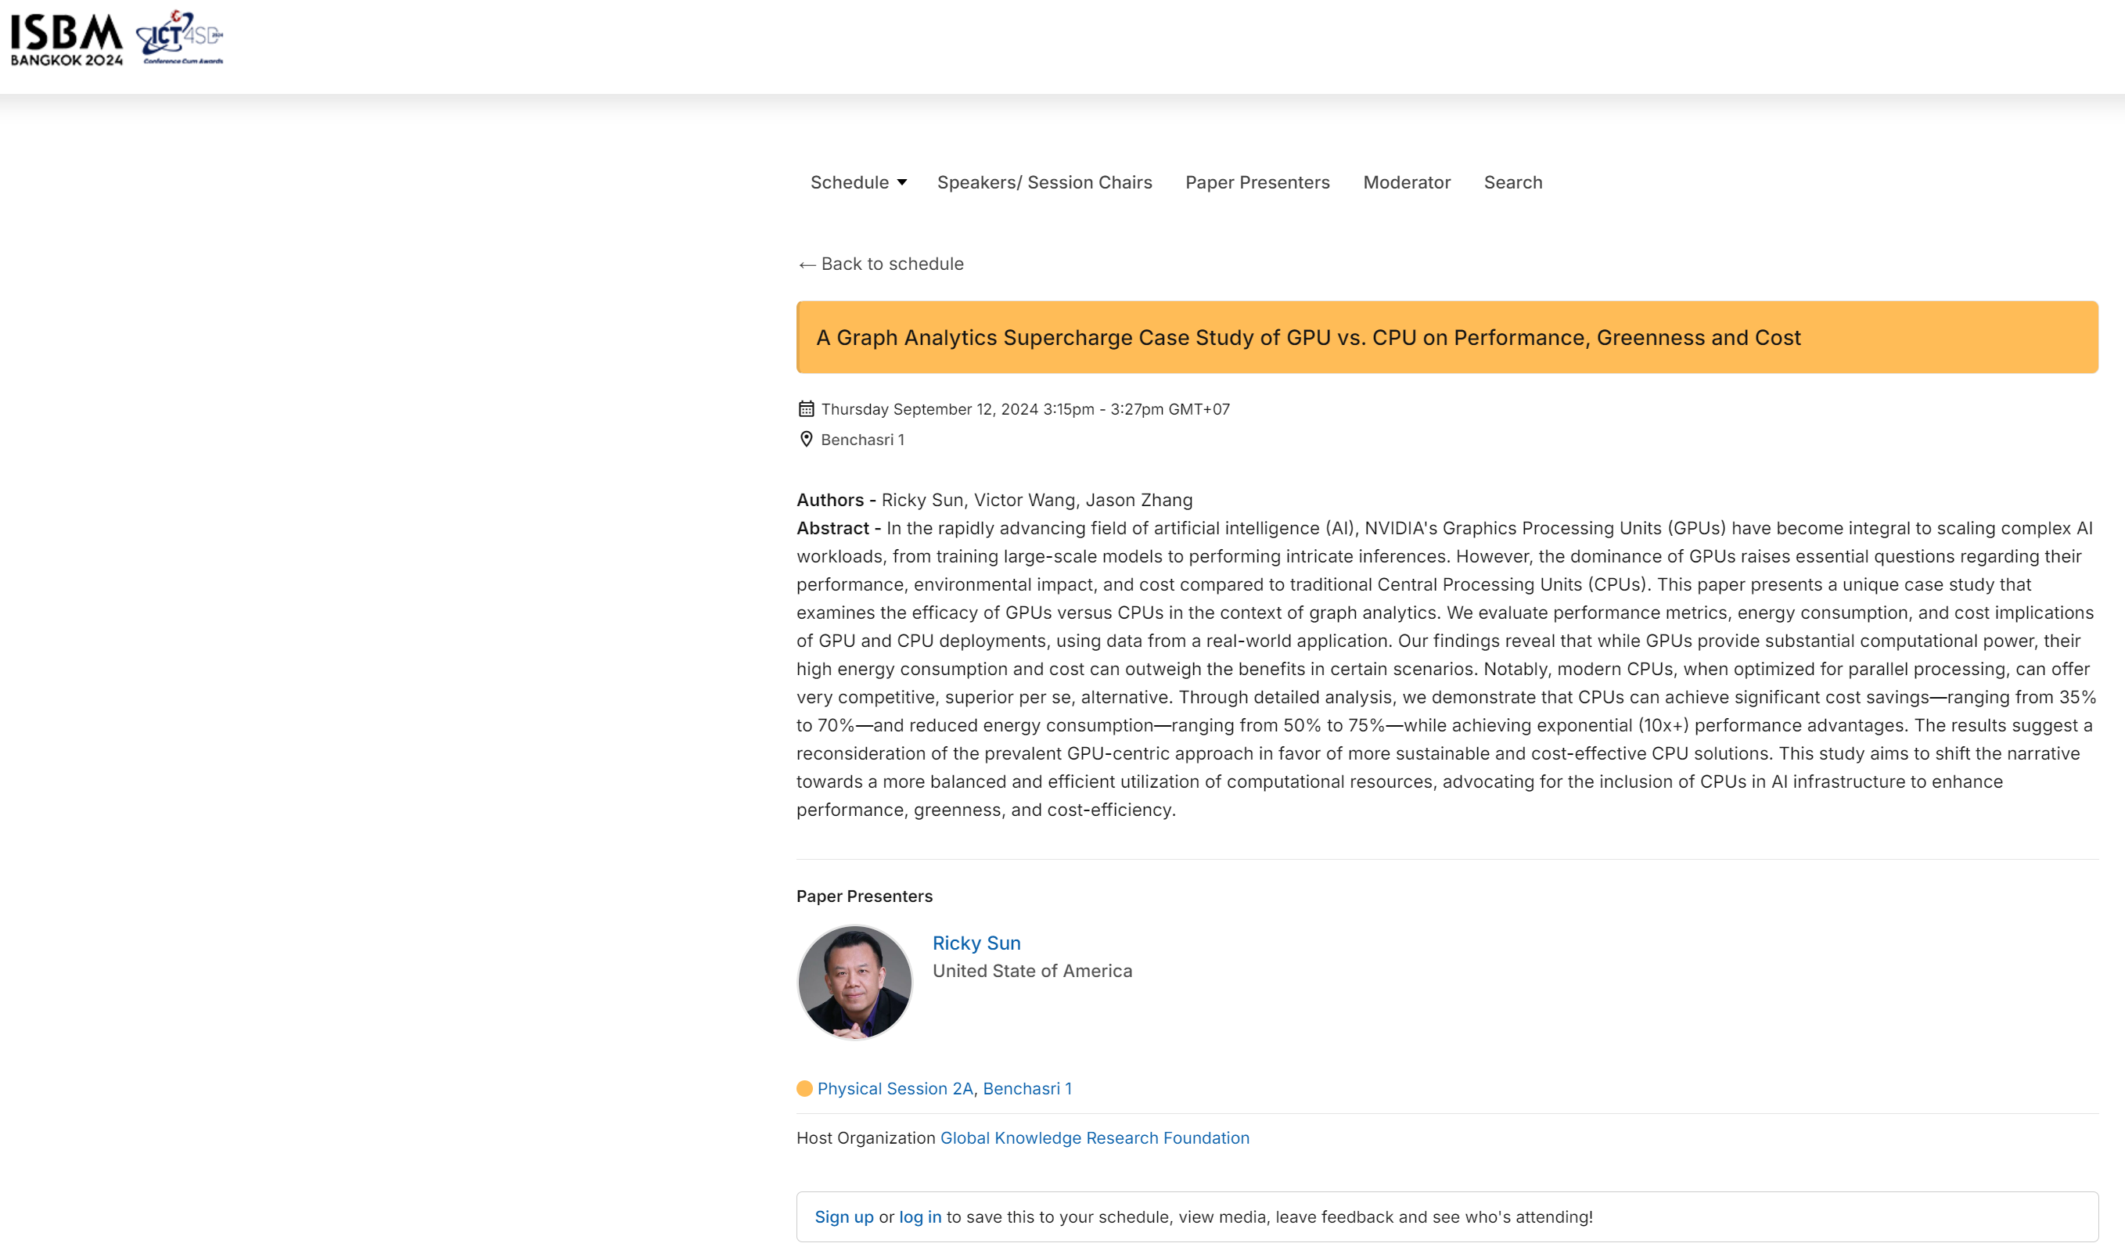Screen dimensions: 2125x1254
Task: Go to Speakers/ Session Chairs page
Action: point(1045,182)
